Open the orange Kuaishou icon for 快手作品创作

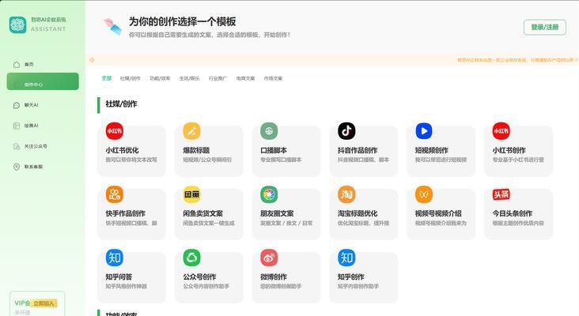115,194
